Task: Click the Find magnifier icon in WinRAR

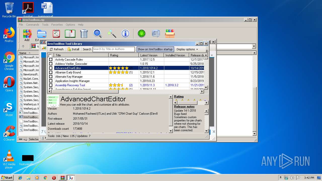Action: pos(98,34)
